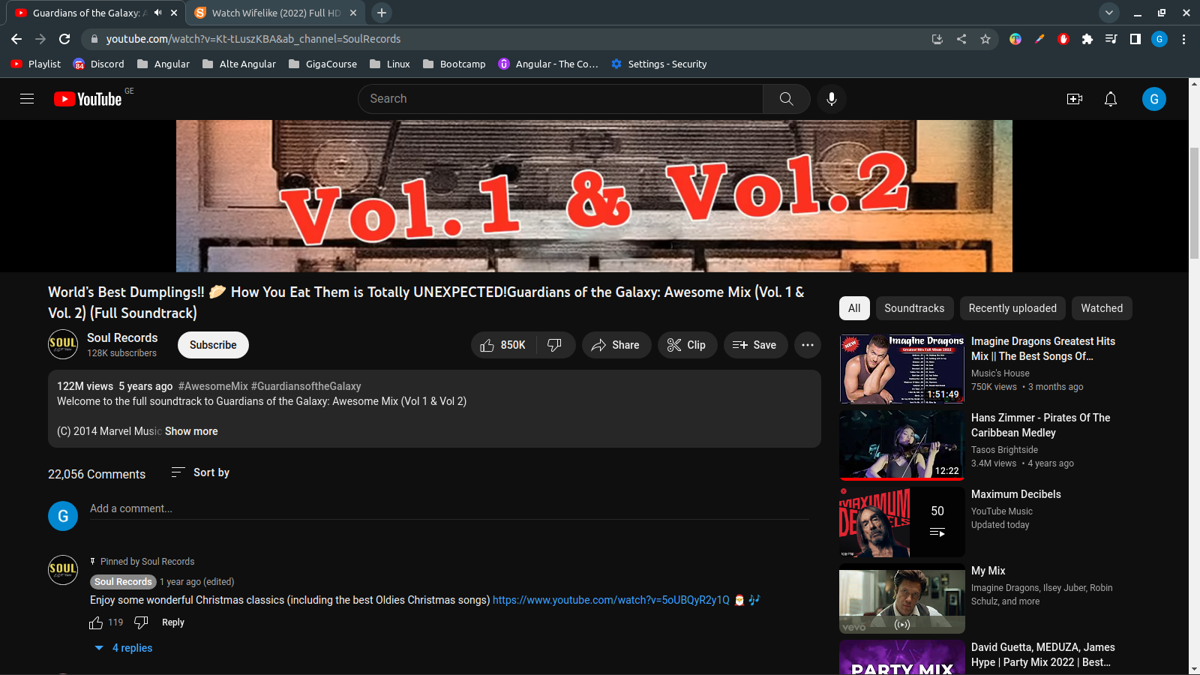The width and height of the screenshot is (1200, 675).
Task: Expand the 4 replies thread
Action: (124, 648)
